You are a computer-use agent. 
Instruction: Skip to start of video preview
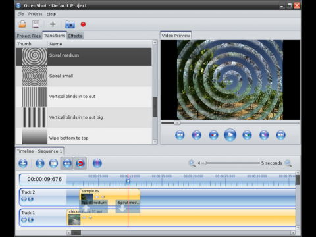point(180,135)
